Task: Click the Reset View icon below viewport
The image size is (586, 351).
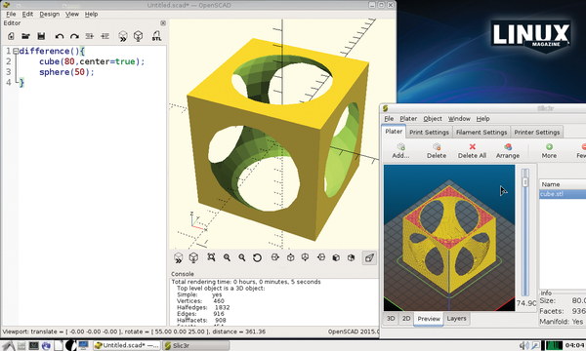Action: 257,257
